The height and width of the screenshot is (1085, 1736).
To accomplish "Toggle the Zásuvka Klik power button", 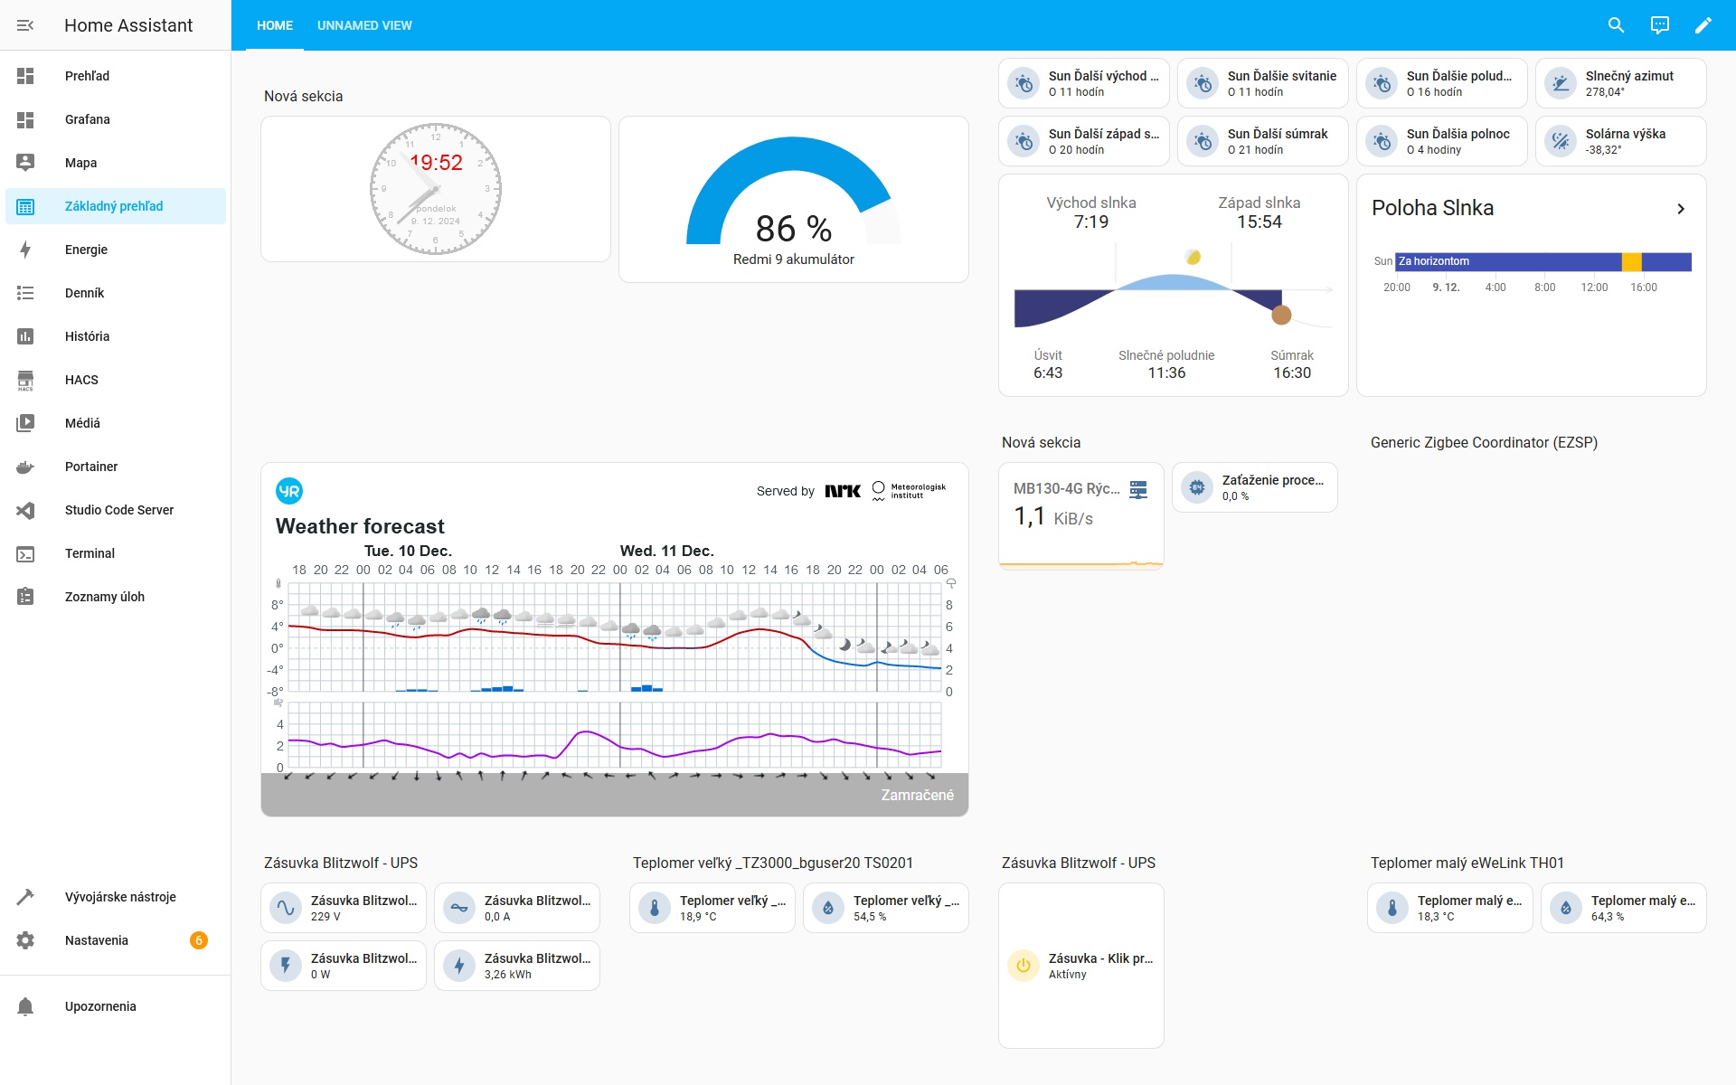I will (x=1024, y=966).
